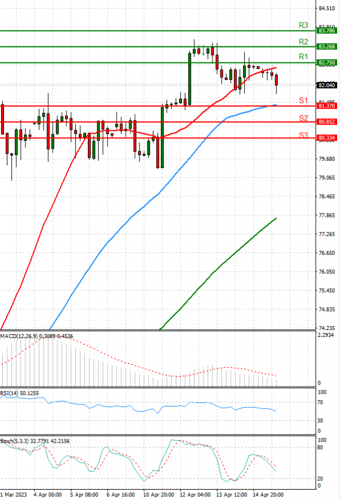This screenshot has height=500, width=340.
Task: Click the R2 resistance label
Action: pos(303,42)
